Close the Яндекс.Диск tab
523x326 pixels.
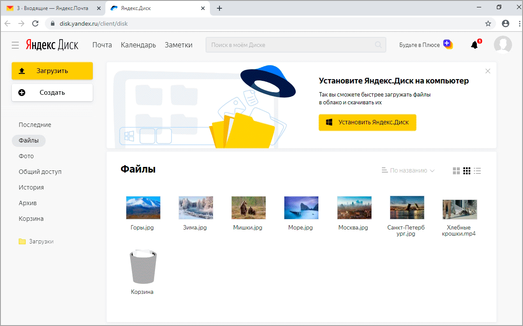coord(202,8)
